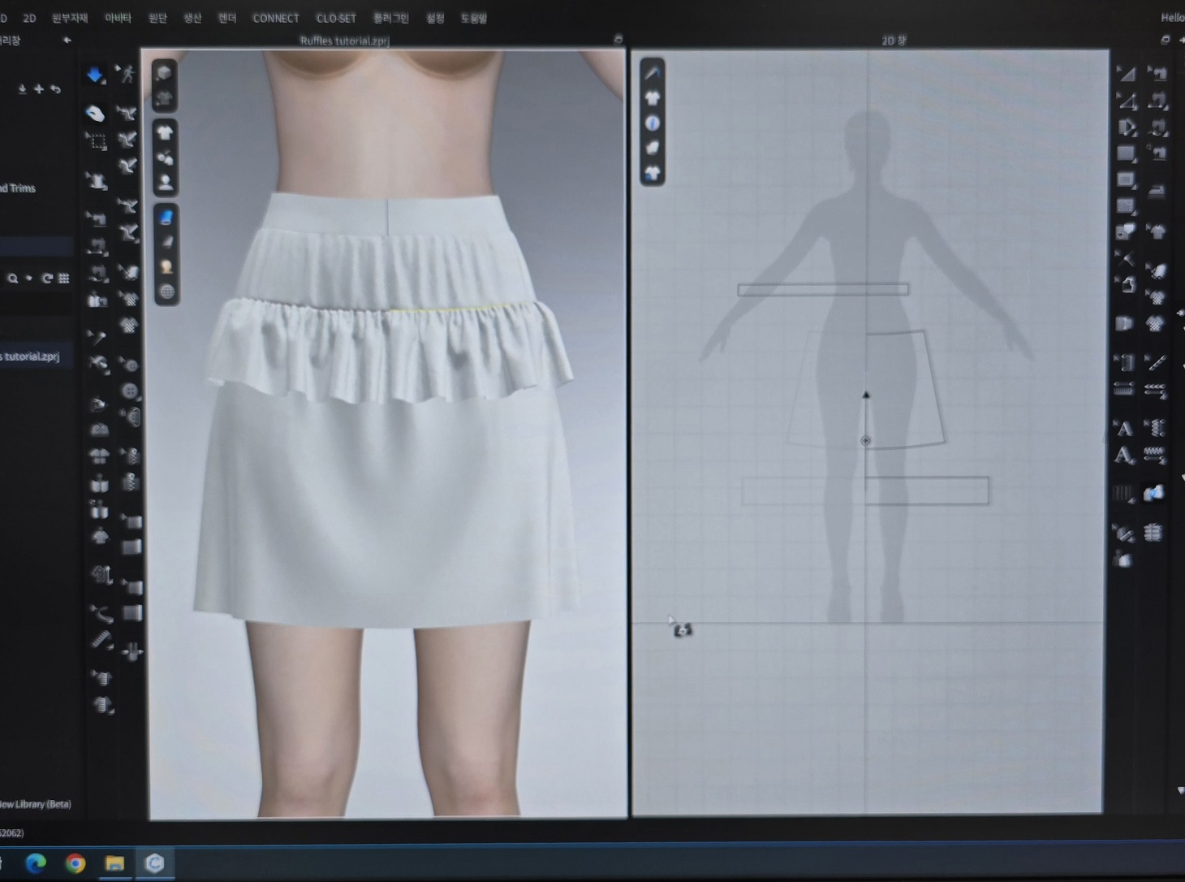The width and height of the screenshot is (1185, 882).
Task: Select the 2D Steam iron tool
Action: [x=1157, y=191]
